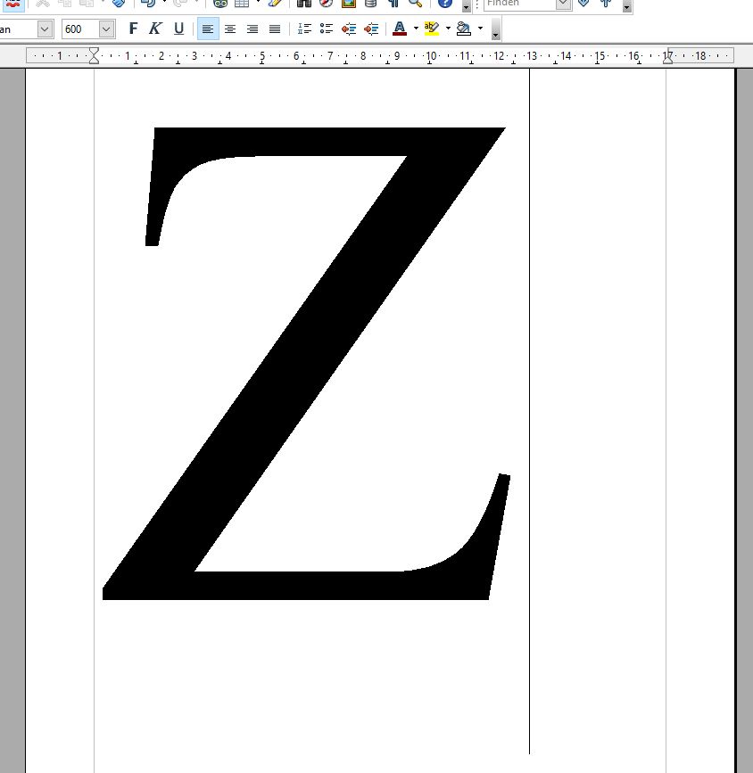
Task: Expand font color dropdown arrow
Action: (x=416, y=29)
